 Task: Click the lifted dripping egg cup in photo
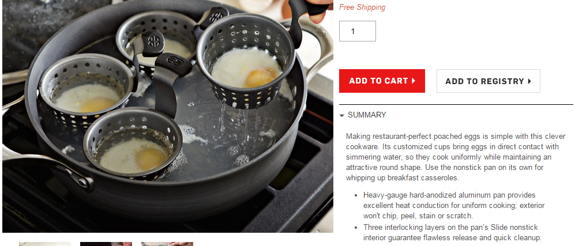coord(246,66)
